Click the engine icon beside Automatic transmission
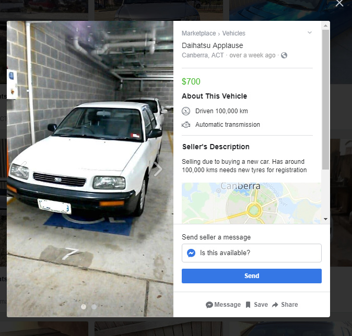Screen dimensions: 352x336 click(186, 125)
